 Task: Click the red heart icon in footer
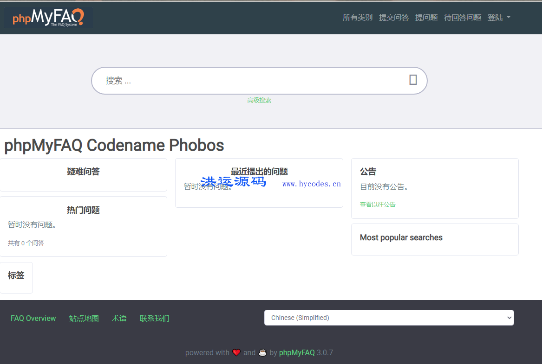coord(236,352)
